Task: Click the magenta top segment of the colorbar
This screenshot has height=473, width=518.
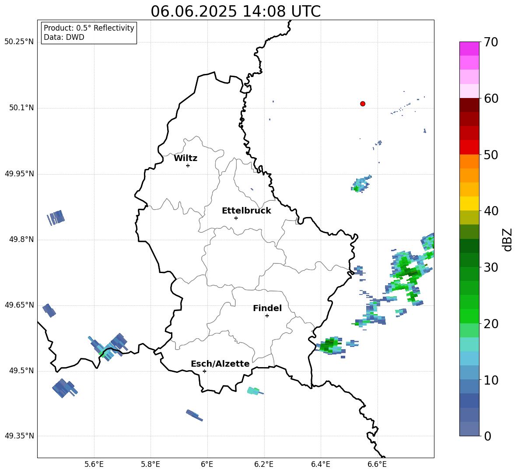Action: [469, 49]
